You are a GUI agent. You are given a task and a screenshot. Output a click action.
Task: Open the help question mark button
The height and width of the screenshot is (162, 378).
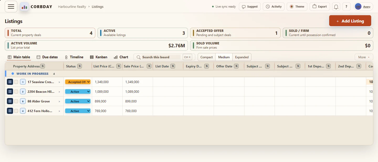tap(346, 7)
